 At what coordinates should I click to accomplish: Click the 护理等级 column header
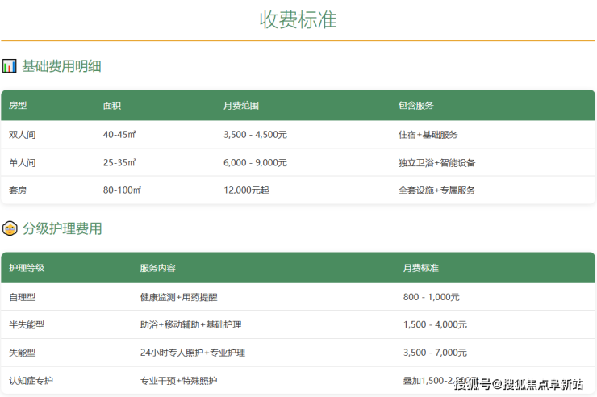27,268
